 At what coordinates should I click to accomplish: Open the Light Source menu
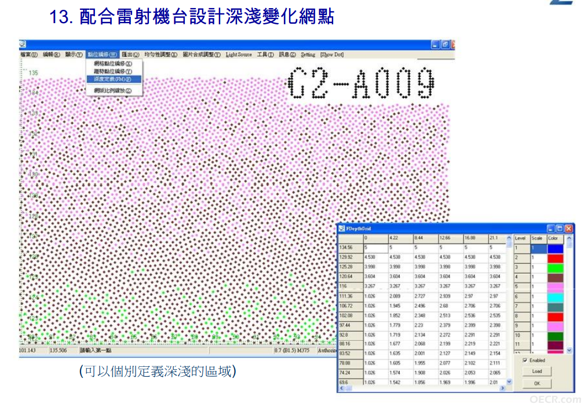[239, 55]
